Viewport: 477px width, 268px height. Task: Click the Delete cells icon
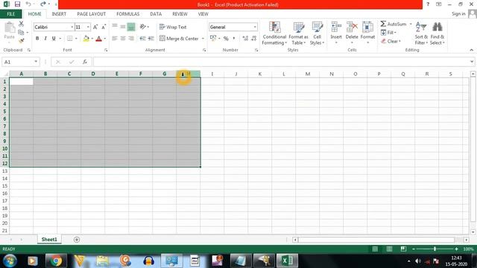click(352, 27)
